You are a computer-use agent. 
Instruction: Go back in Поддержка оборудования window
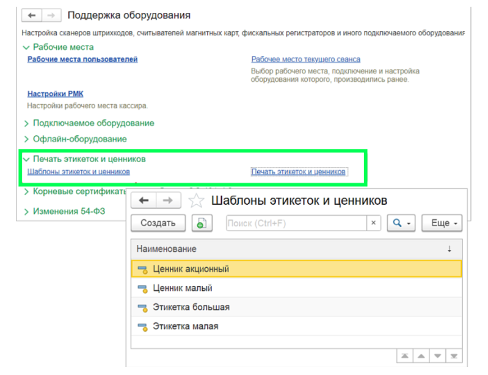pos(31,15)
